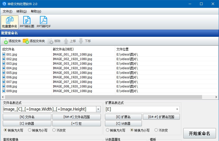Click the extension [C] 计数器 button
Viewport: 219px width, 141px height.
[x=123, y=123]
